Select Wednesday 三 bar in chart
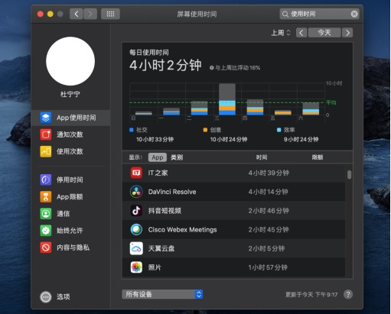 (227, 99)
